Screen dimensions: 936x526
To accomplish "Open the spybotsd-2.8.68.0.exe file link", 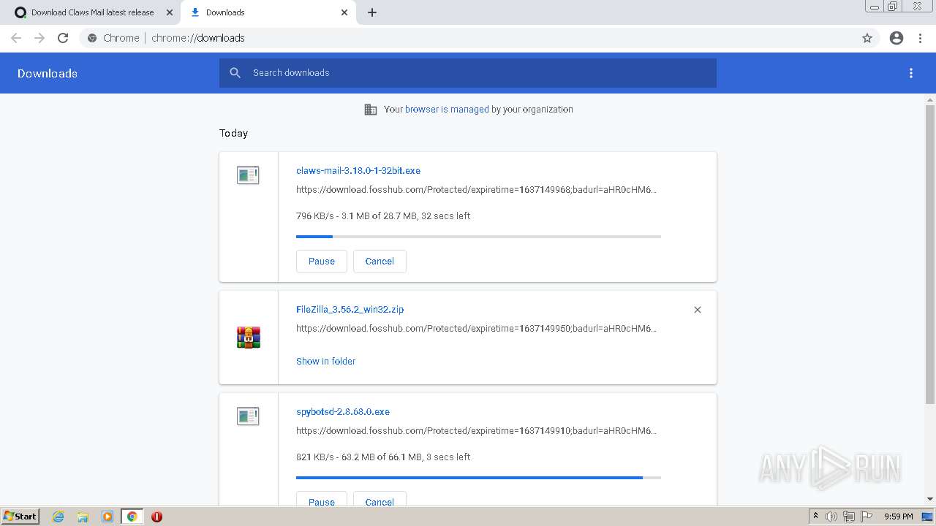I will point(343,412).
